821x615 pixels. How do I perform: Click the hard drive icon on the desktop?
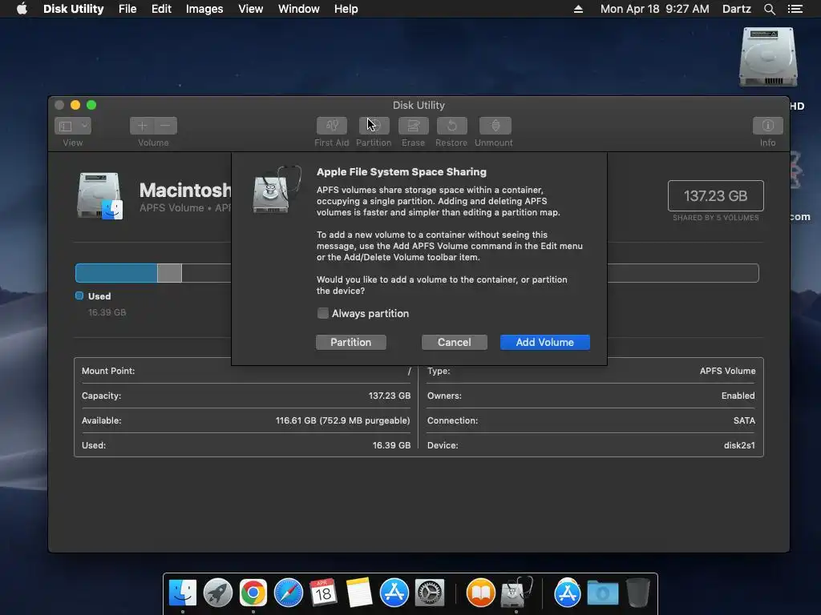(767, 58)
